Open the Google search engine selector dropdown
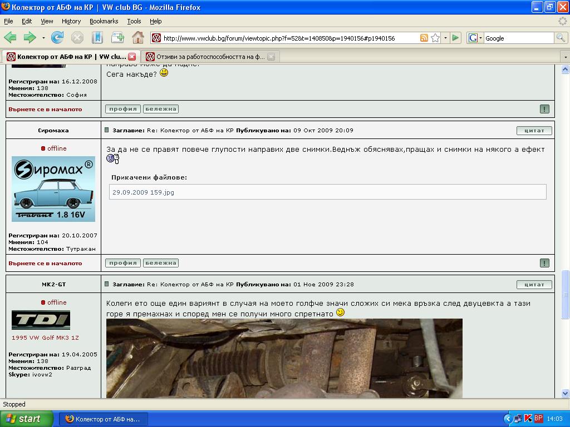The image size is (570, 427). tap(475, 38)
